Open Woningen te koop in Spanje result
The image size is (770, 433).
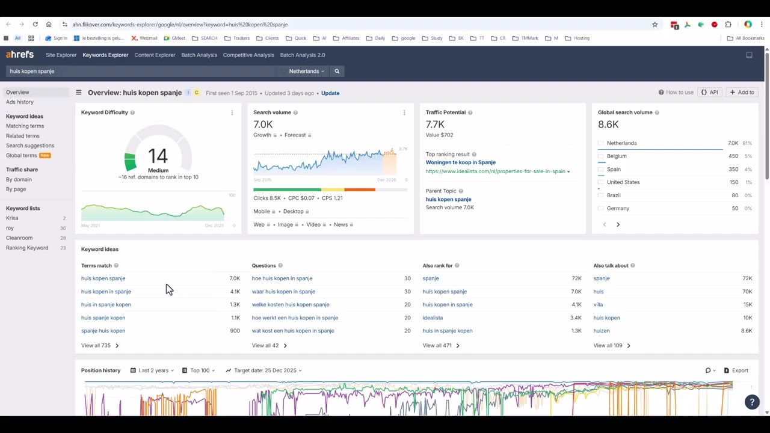(x=461, y=162)
